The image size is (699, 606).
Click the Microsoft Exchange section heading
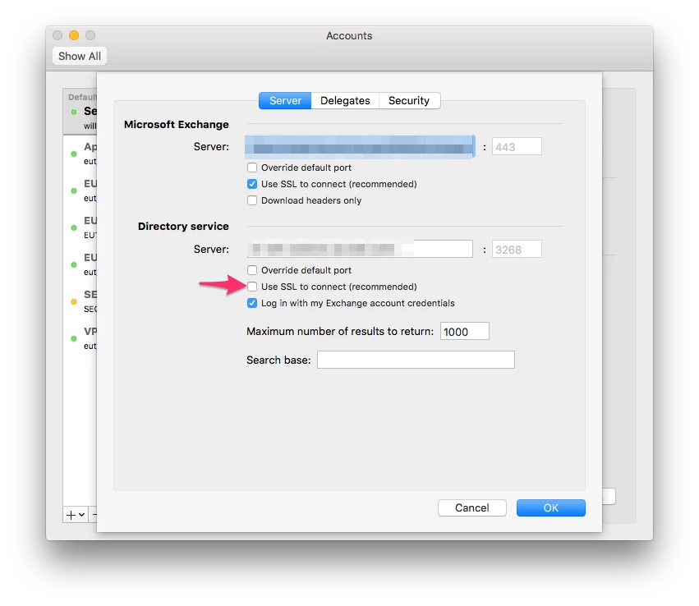click(176, 124)
